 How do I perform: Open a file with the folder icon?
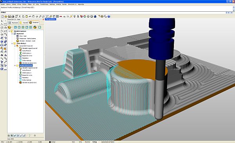click(6, 16)
